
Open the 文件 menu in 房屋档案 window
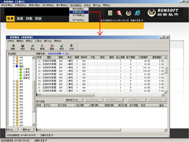[11, 41]
